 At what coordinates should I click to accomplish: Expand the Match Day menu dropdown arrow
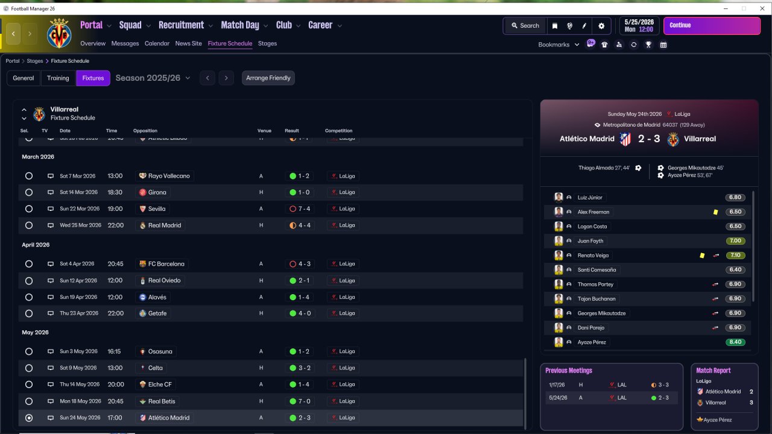coord(266,26)
